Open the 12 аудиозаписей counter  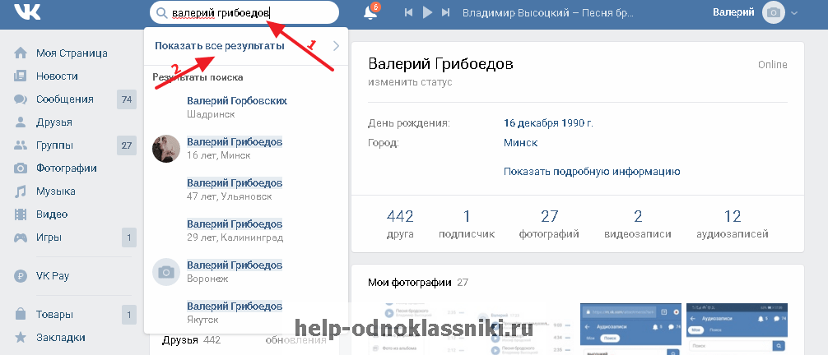733,224
